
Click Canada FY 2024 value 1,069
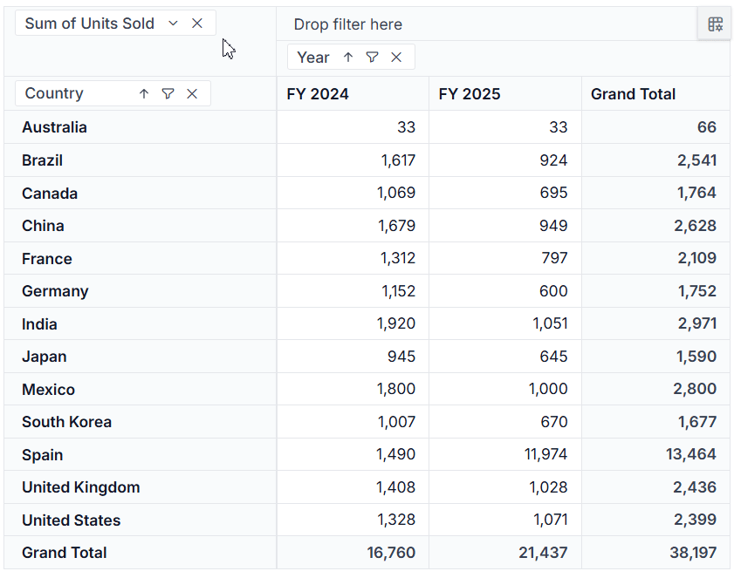coord(353,194)
